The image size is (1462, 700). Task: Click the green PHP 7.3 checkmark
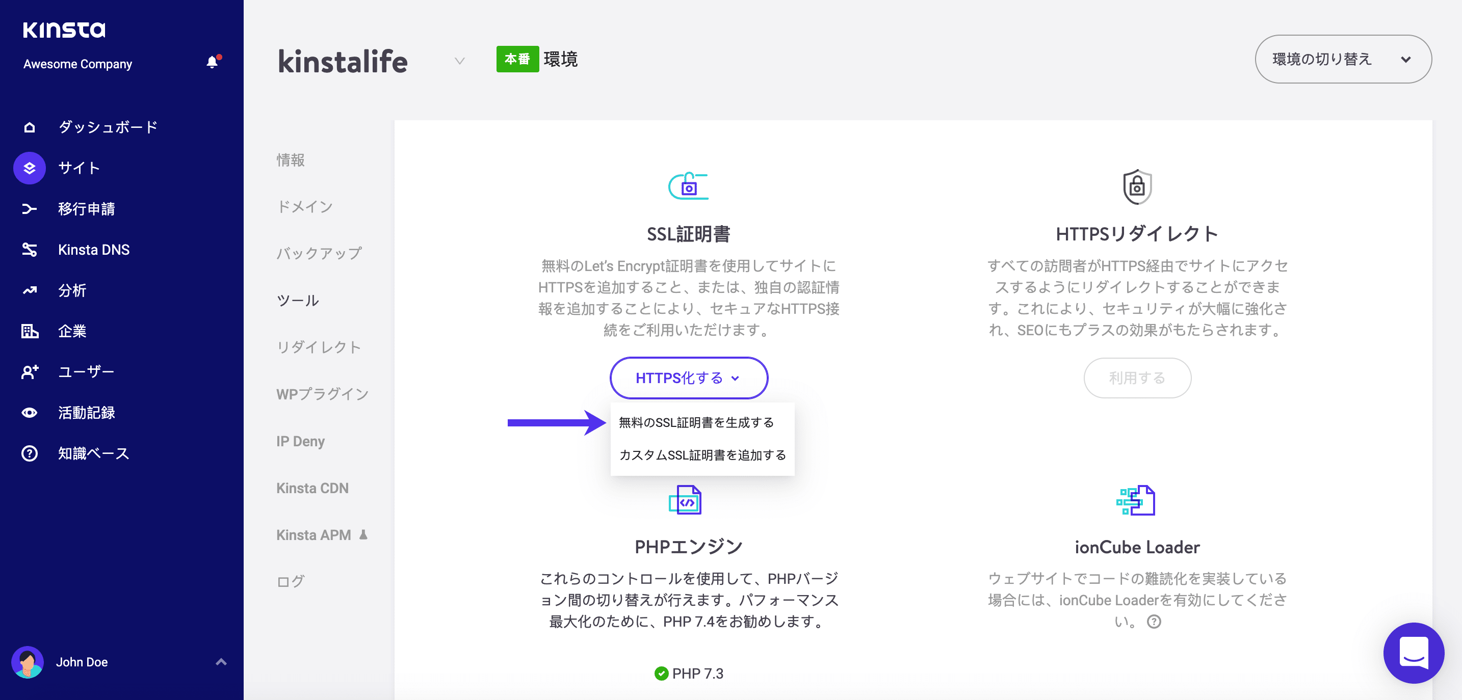click(661, 674)
